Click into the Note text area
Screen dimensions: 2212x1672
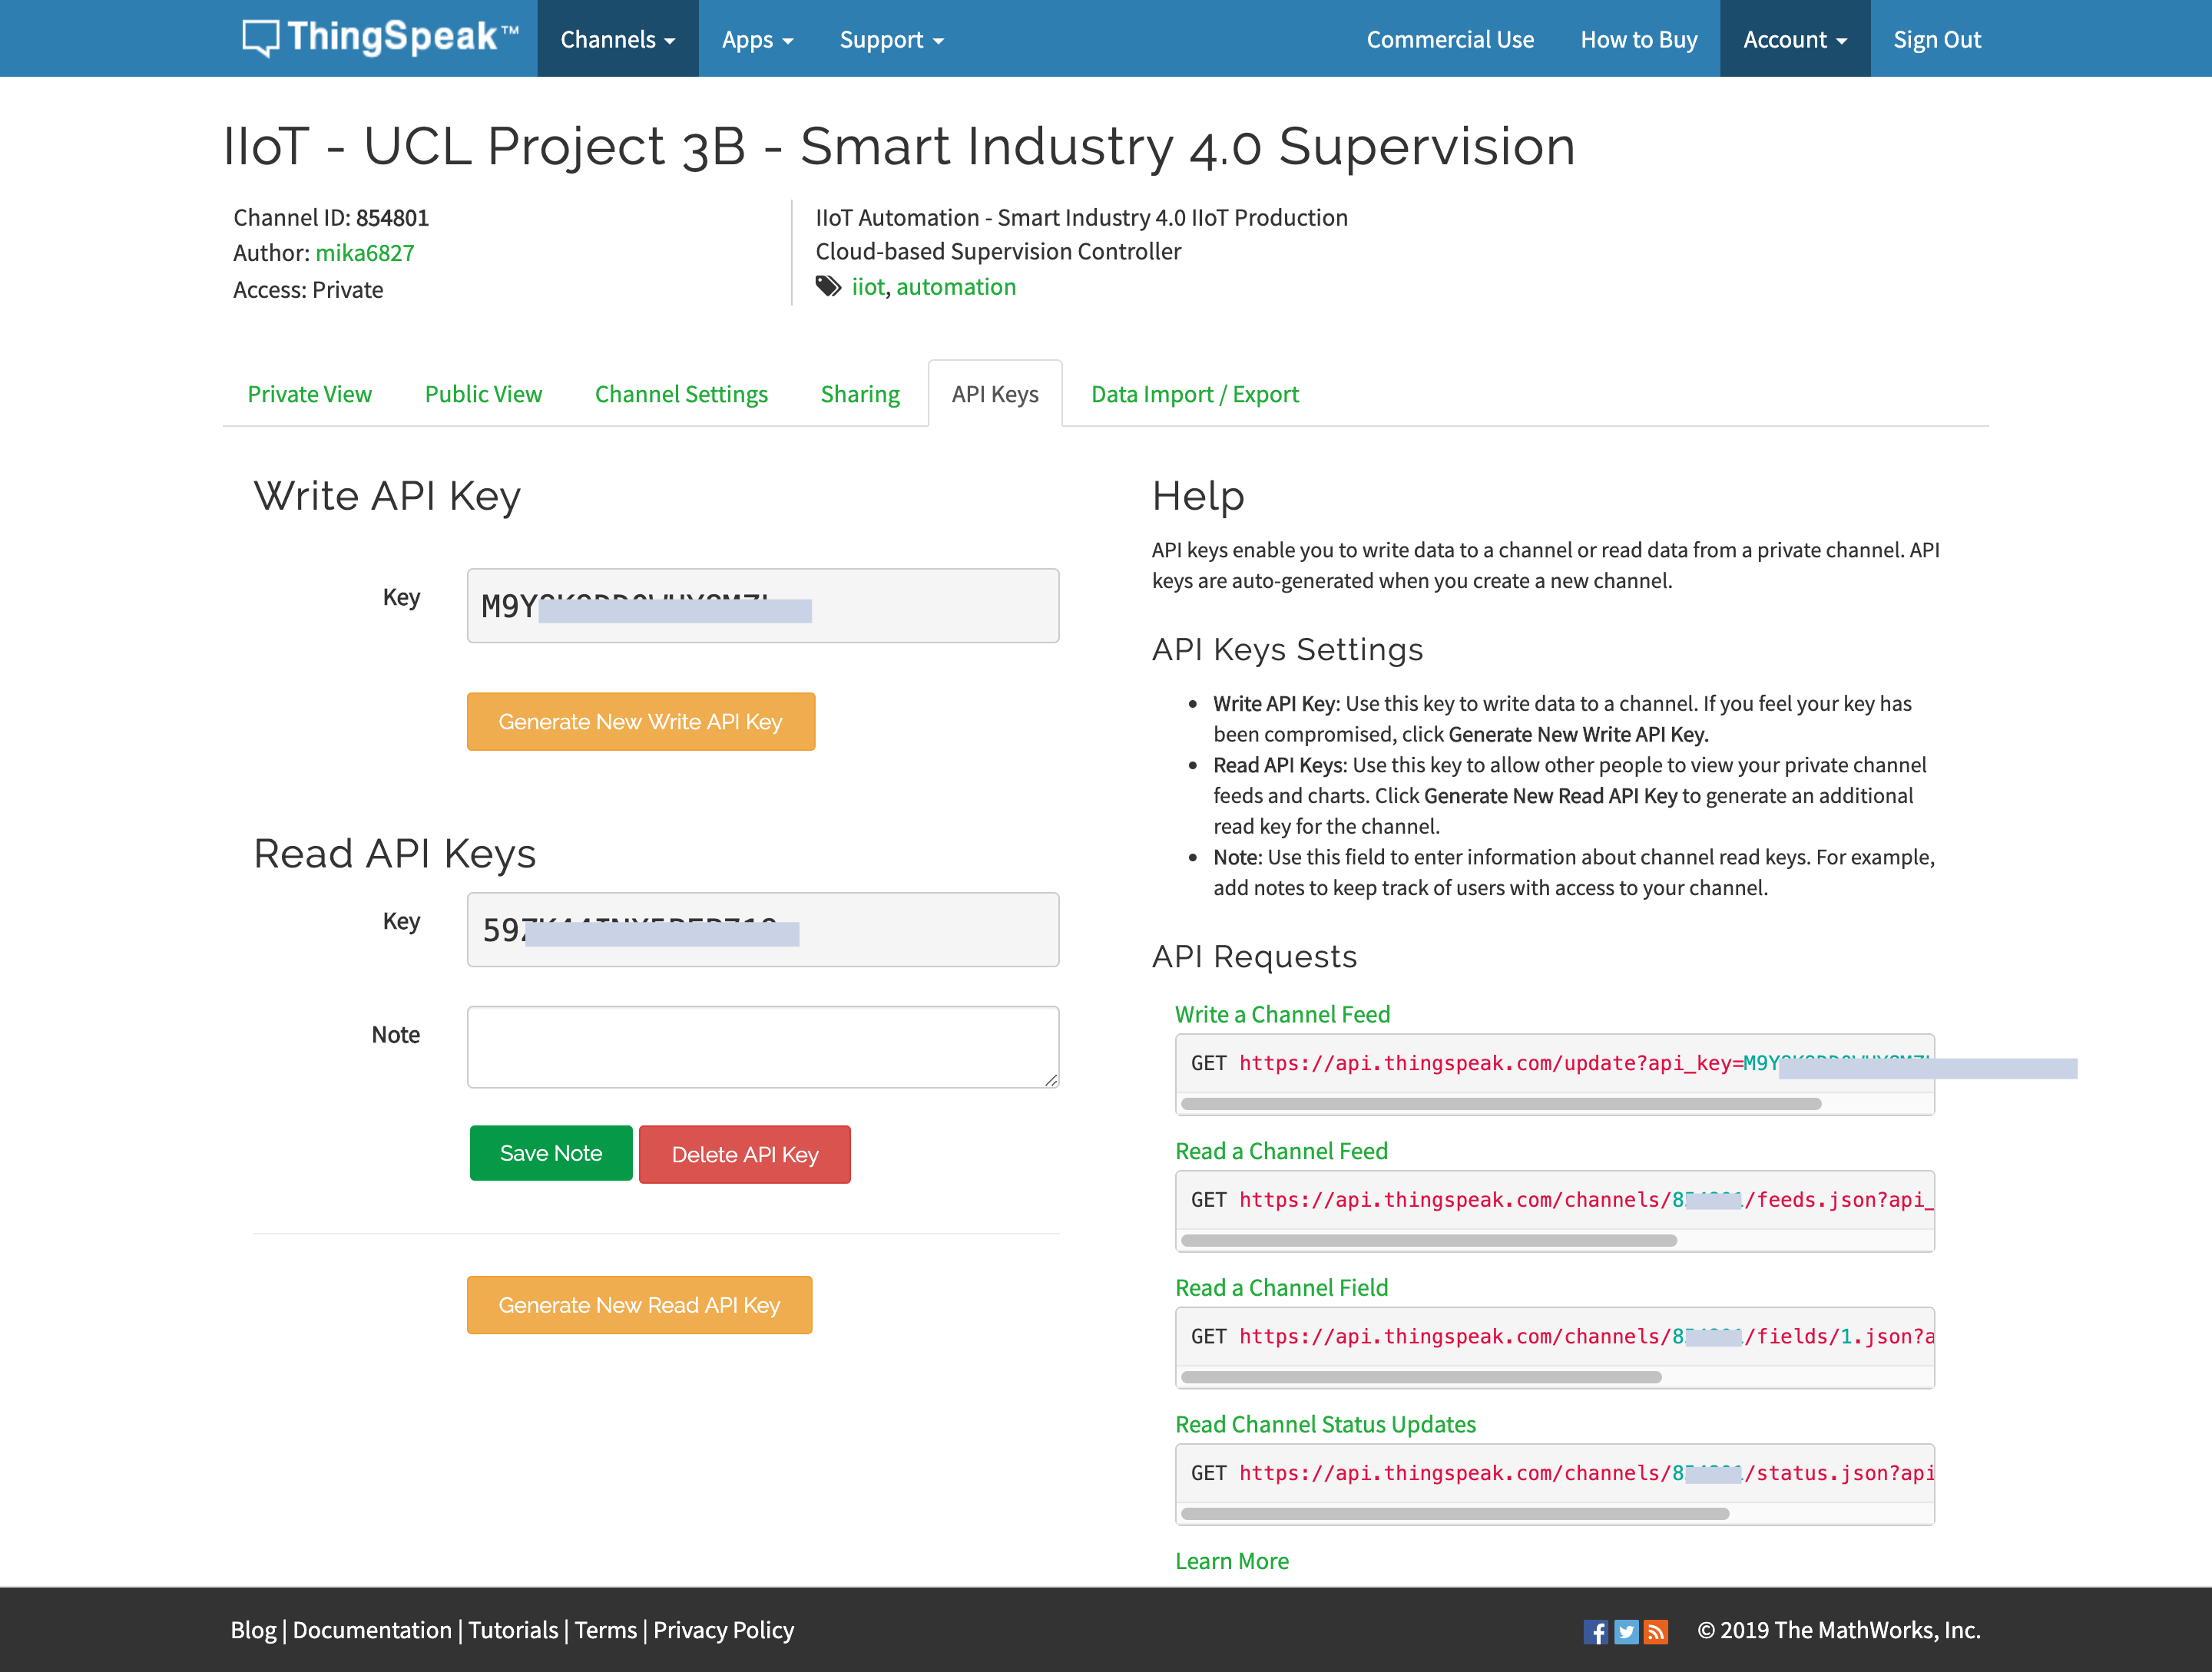(x=763, y=1047)
